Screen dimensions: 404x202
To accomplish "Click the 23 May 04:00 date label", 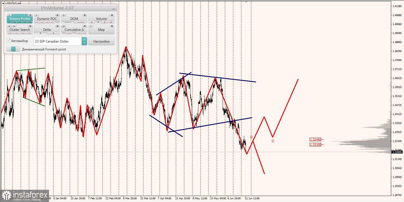I will pyautogui.click(x=218, y=198).
